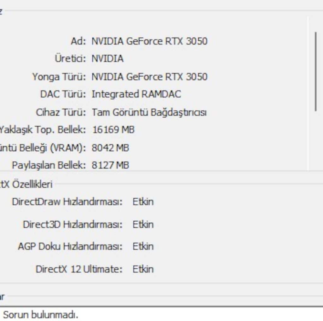Select the Yonga Türü value "NVIDIA GeForce RTX 3050"

pyautogui.click(x=149, y=77)
